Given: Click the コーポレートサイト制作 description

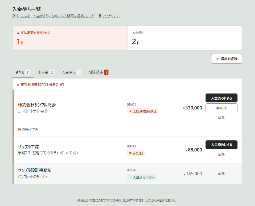Looking at the screenshot, I should point(33,111).
